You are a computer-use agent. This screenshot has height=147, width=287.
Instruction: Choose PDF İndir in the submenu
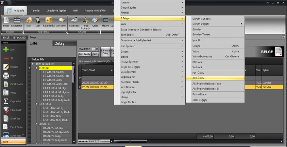198,62
